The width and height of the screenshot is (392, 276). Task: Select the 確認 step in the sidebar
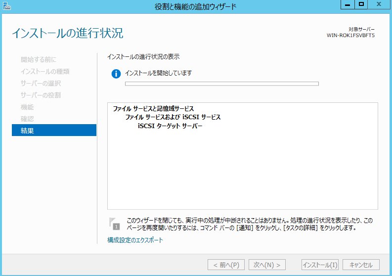click(x=27, y=119)
